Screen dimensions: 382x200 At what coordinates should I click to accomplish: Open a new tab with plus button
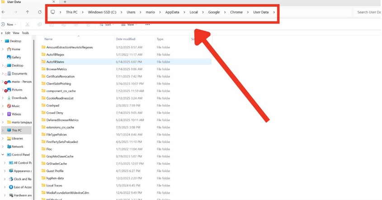65,2
